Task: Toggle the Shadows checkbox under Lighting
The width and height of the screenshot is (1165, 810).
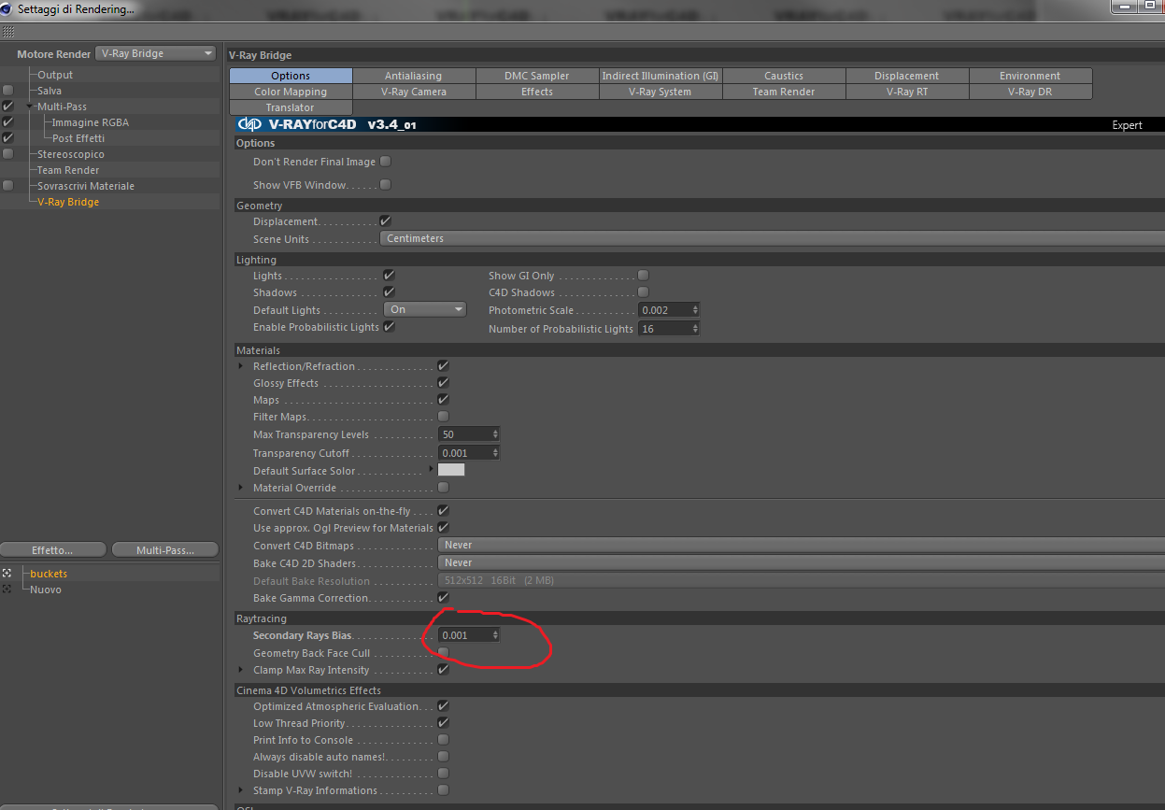Action: [389, 292]
